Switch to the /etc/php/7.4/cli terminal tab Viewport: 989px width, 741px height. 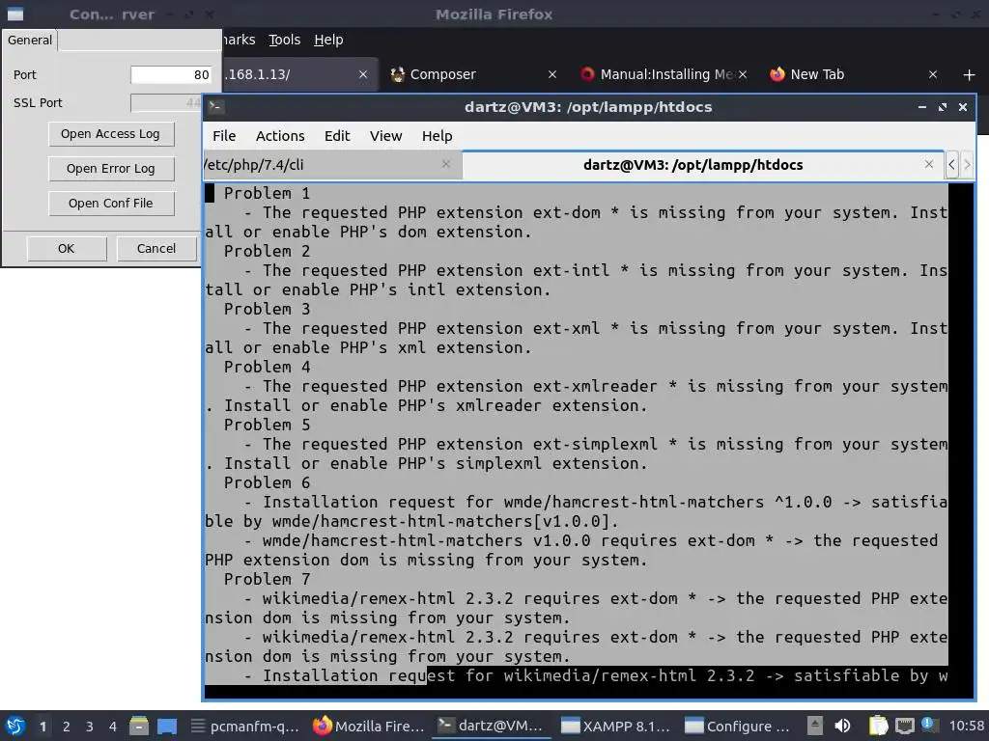pos(331,165)
